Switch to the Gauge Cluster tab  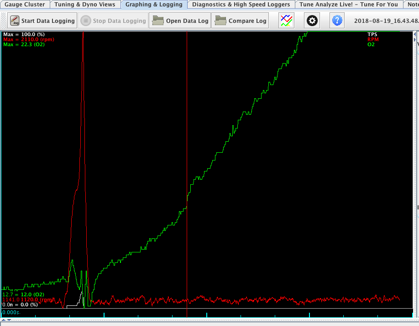(25, 4)
